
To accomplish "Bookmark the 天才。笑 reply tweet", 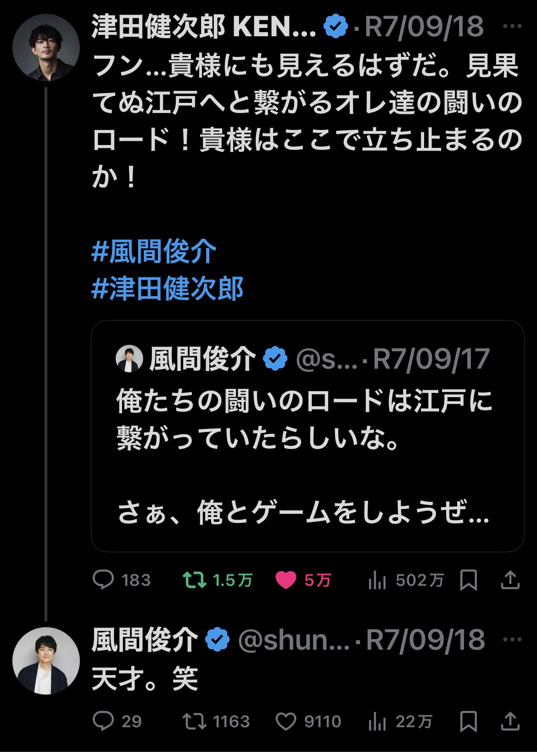I will pyautogui.click(x=468, y=721).
